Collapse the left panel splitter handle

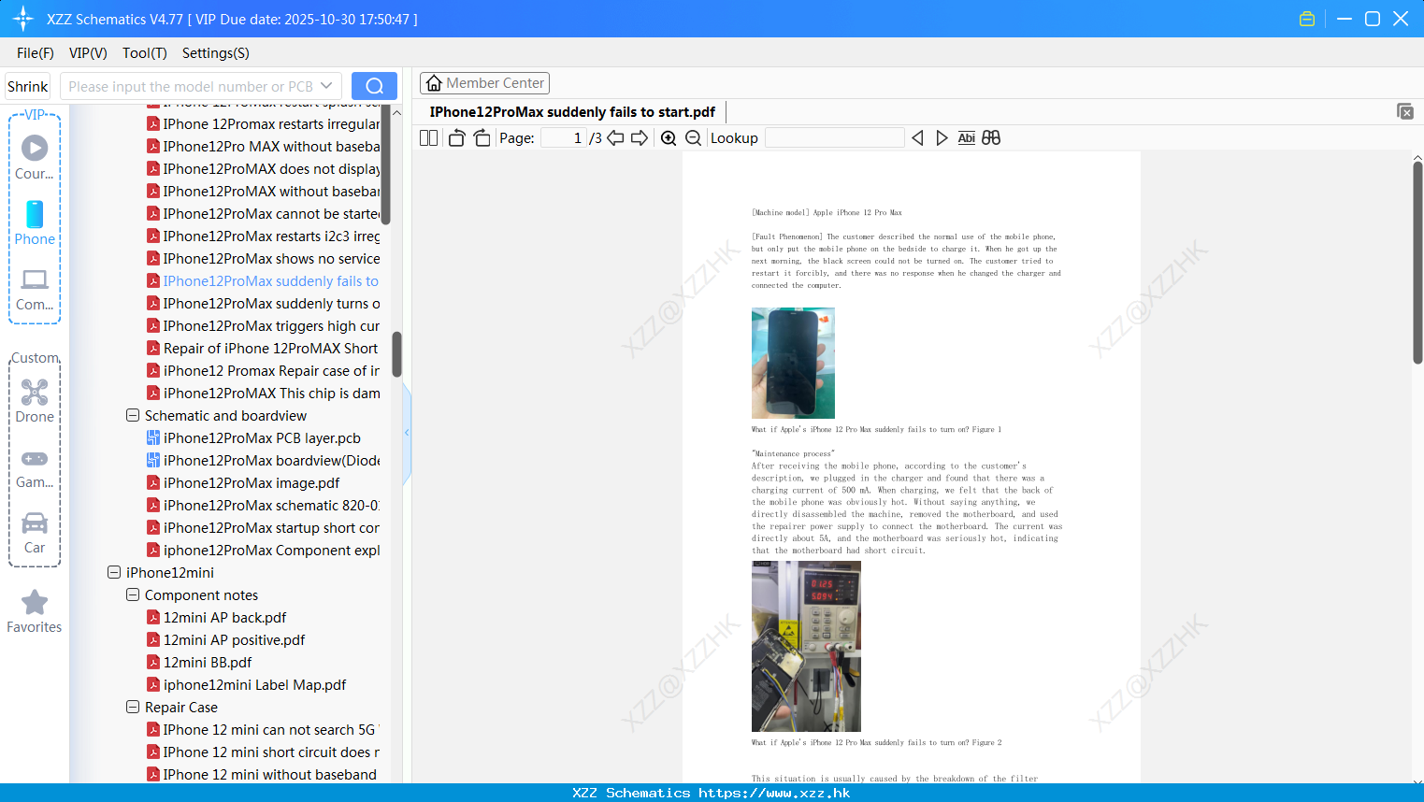pos(407,432)
